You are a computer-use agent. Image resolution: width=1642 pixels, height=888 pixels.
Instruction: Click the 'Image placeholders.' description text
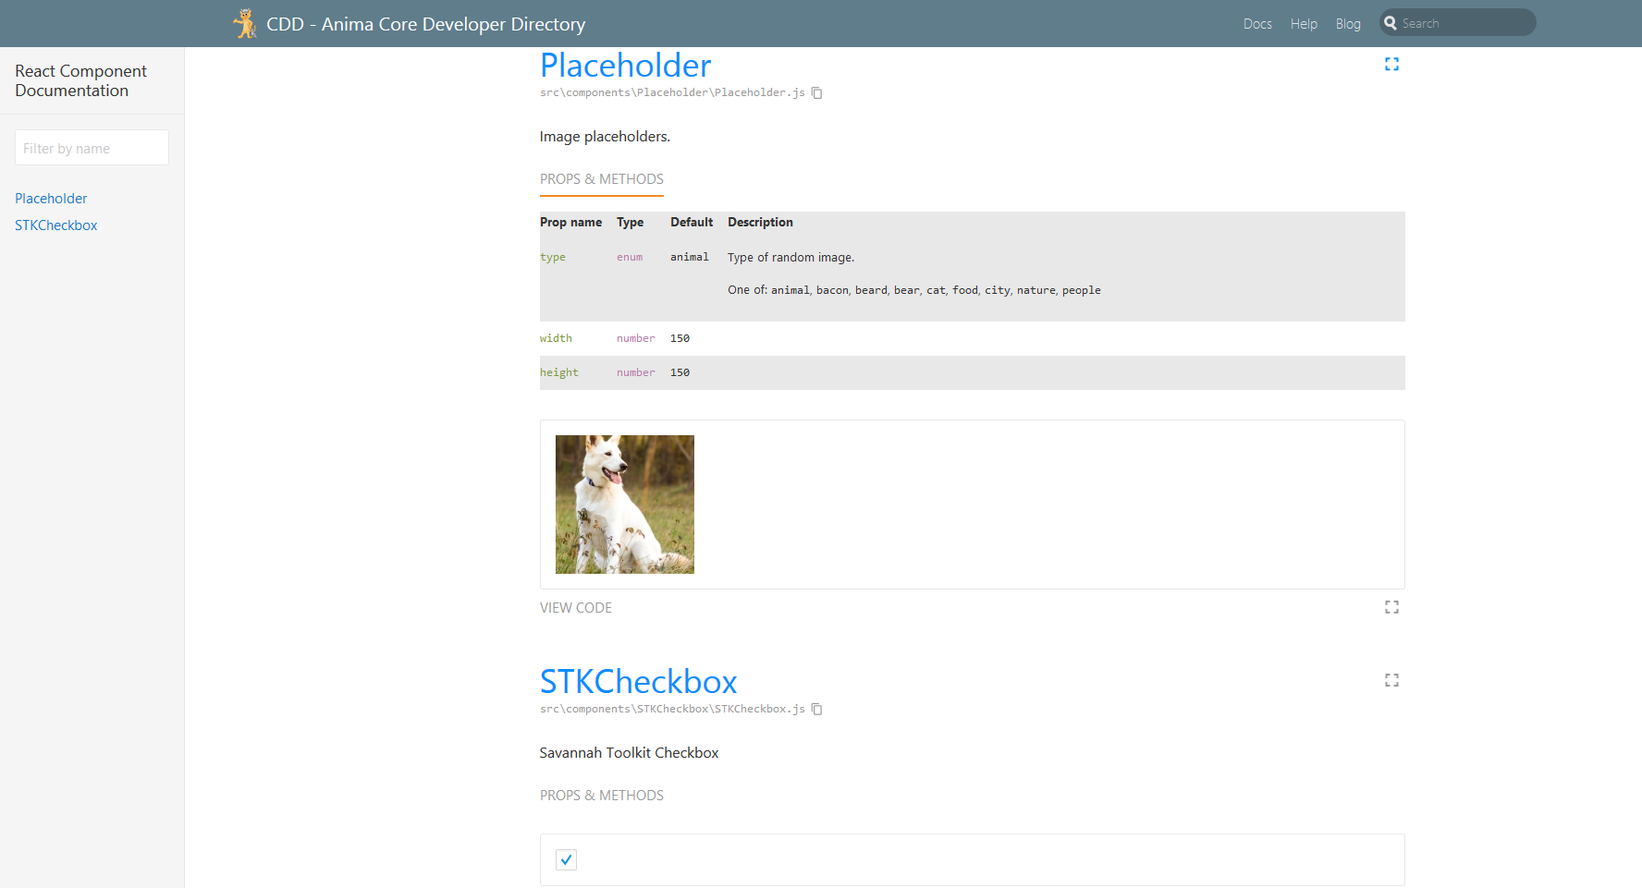pos(605,137)
